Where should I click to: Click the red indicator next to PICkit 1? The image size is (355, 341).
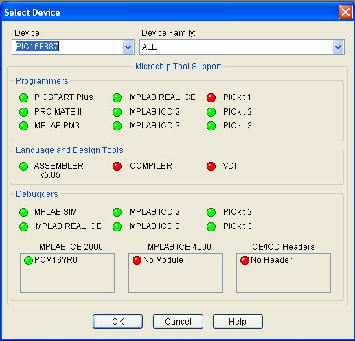(x=211, y=97)
